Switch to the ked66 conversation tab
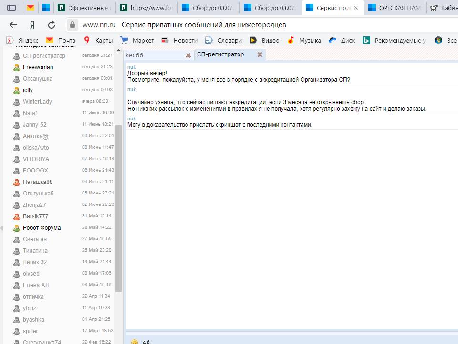The width and height of the screenshot is (458, 344). 143,55
